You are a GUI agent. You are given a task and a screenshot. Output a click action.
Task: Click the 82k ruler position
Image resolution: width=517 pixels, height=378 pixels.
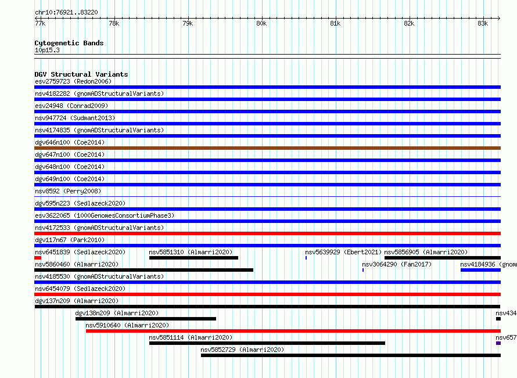click(x=409, y=23)
